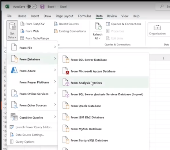Click the Combine Queries table icon
The image size is (170, 150).
pos(14,117)
